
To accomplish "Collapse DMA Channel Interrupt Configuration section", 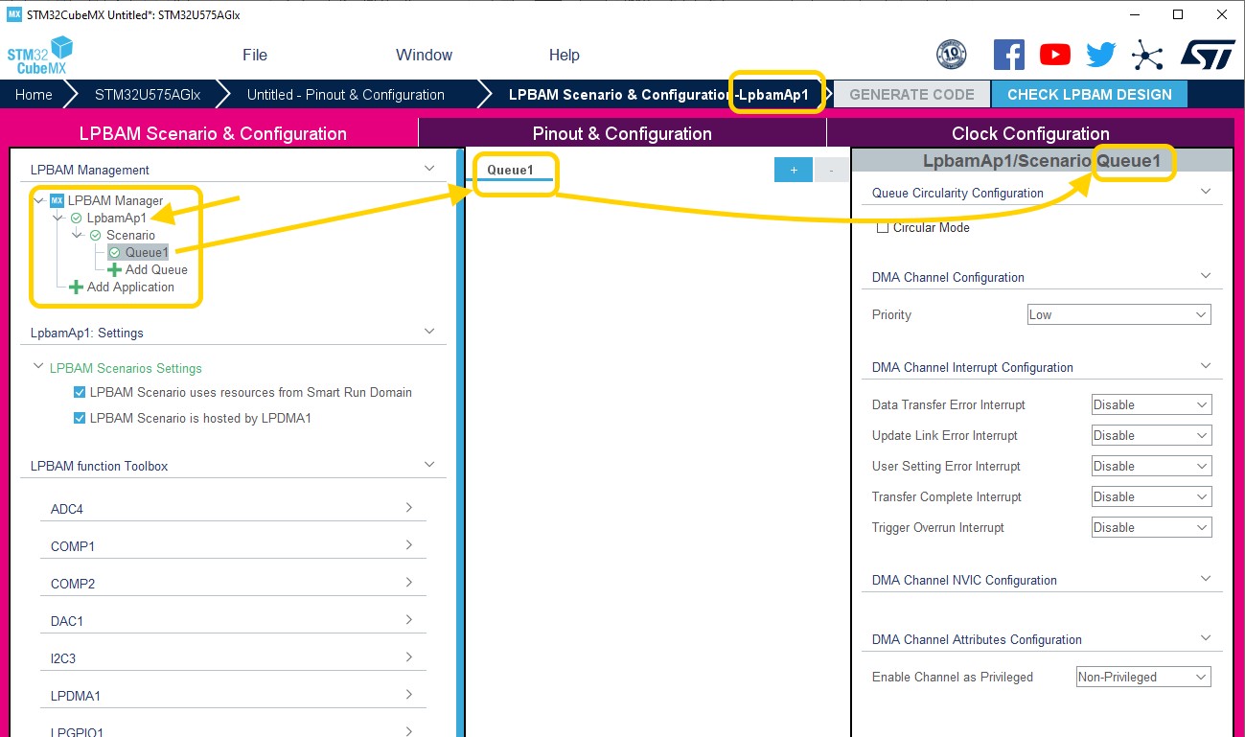I will (1206, 366).
